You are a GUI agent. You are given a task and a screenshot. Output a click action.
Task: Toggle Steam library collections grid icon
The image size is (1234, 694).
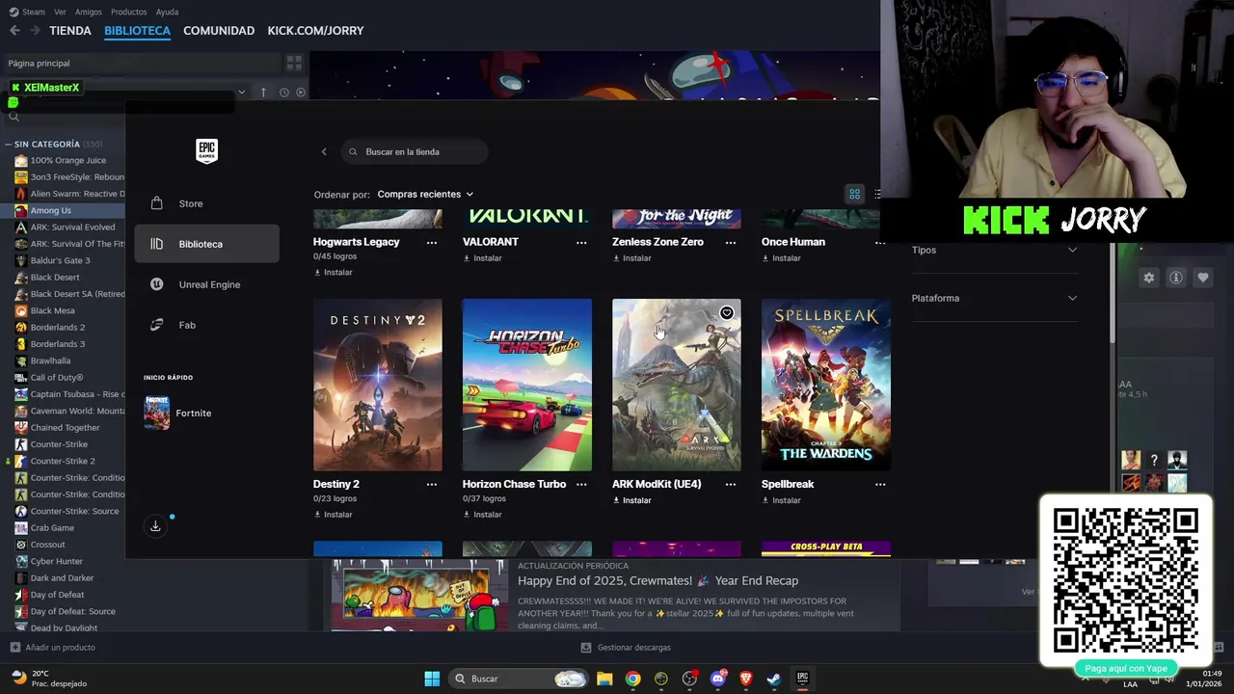tap(294, 63)
